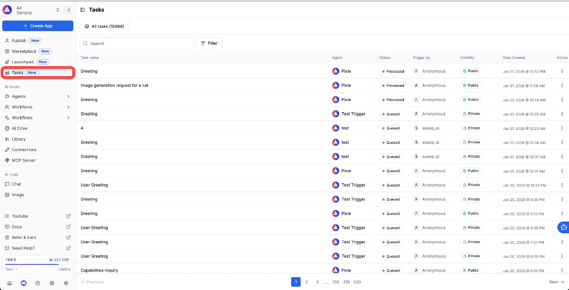Open the Image generation request for a cat task
Viewport: 569px width, 290px height.
click(114, 86)
